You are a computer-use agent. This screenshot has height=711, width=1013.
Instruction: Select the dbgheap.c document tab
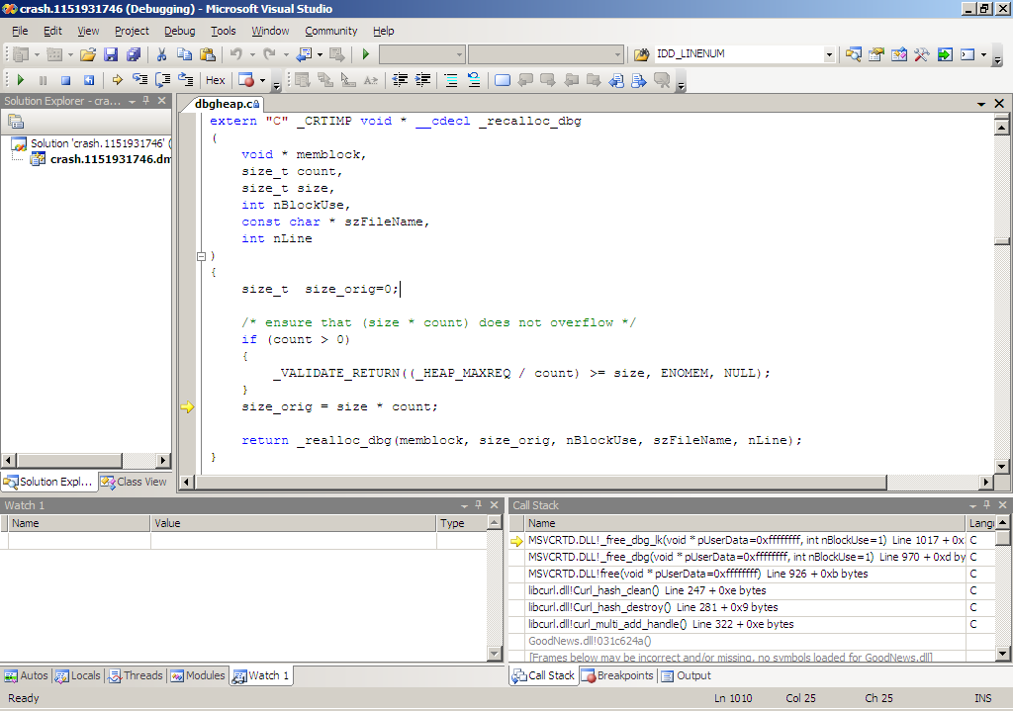[223, 103]
